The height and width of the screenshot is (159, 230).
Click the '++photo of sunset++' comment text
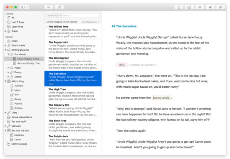click(x=143, y=65)
